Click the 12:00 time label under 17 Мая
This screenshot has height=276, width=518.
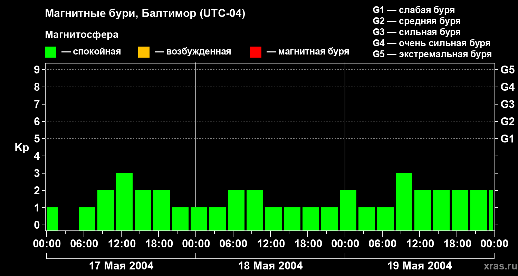[122, 244]
